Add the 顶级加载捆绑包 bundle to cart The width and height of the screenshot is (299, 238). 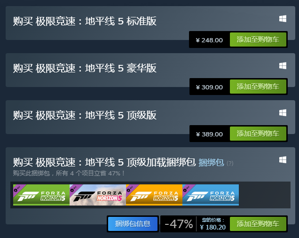[258, 224]
